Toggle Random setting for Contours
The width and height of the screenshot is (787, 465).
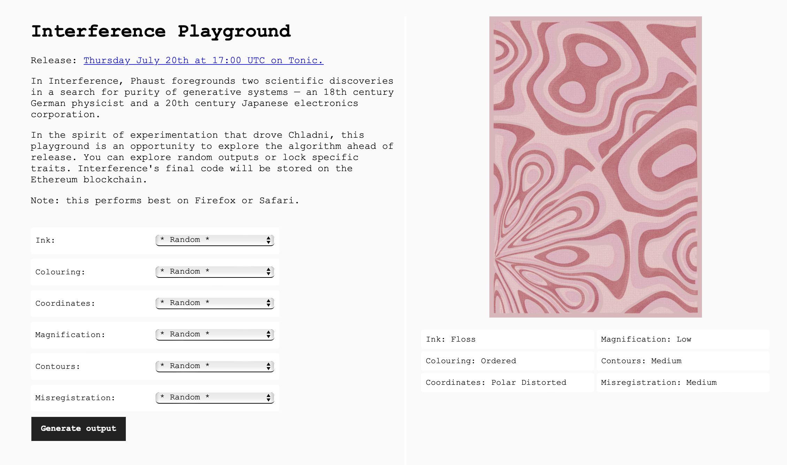point(215,365)
